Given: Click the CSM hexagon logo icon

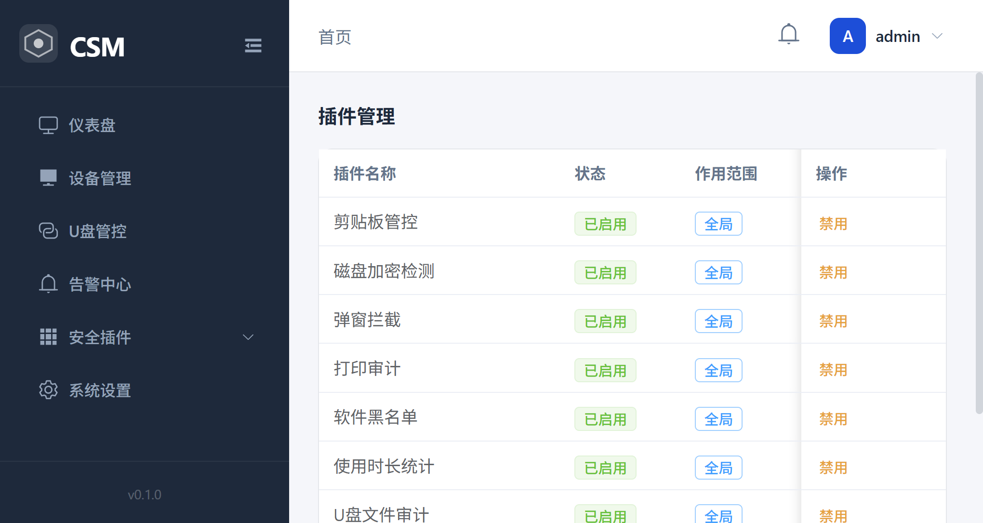Looking at the screenshot, I should [x=39, y=43].
